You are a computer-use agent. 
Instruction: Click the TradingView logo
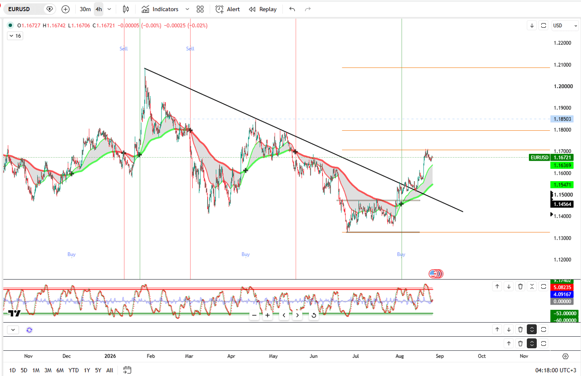[x=15, y=313]
